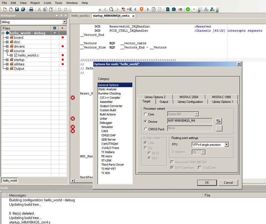
Task: Select Little endian mode radio button
Action: (145, 143)
